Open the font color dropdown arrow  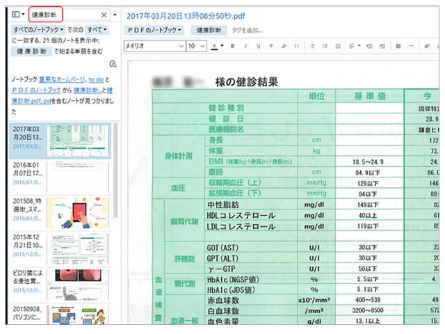pyautogui.click(x=222, y=45)
